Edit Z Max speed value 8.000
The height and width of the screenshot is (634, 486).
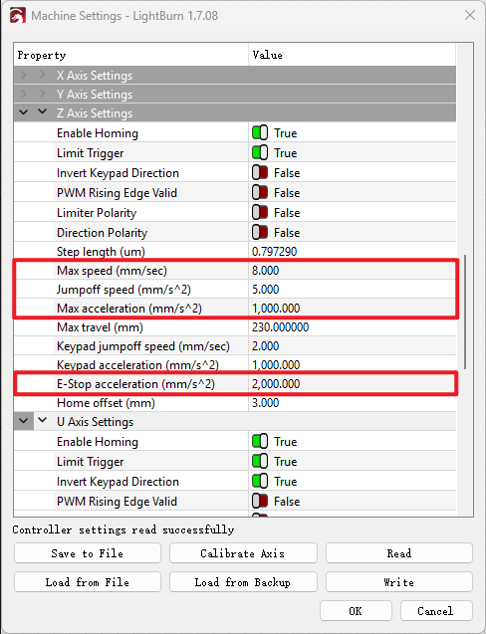coord(266,270)
